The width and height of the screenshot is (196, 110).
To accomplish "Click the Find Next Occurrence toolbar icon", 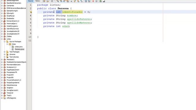I will 64,1.
